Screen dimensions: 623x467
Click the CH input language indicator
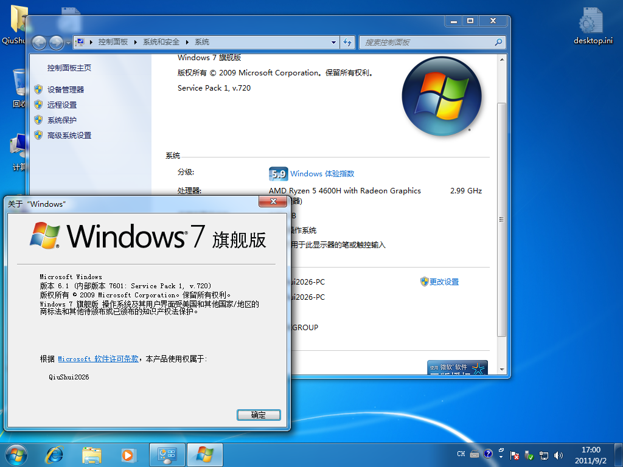[461, 454]
